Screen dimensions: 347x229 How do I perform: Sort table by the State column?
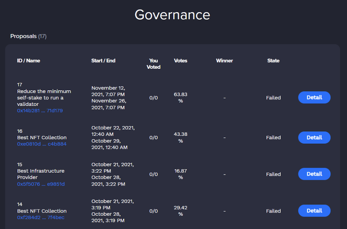[273, 61]
